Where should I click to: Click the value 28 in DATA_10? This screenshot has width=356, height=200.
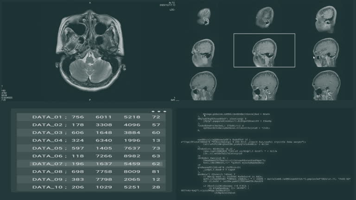[x=156, y=187]
